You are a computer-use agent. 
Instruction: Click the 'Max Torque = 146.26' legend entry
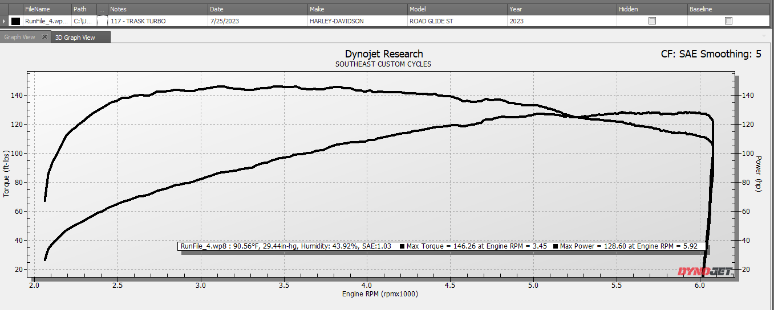click(x=472, y=246)
